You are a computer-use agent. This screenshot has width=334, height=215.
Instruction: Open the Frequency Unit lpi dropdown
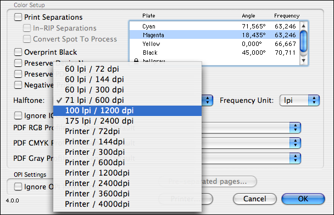tap(299, 100)
